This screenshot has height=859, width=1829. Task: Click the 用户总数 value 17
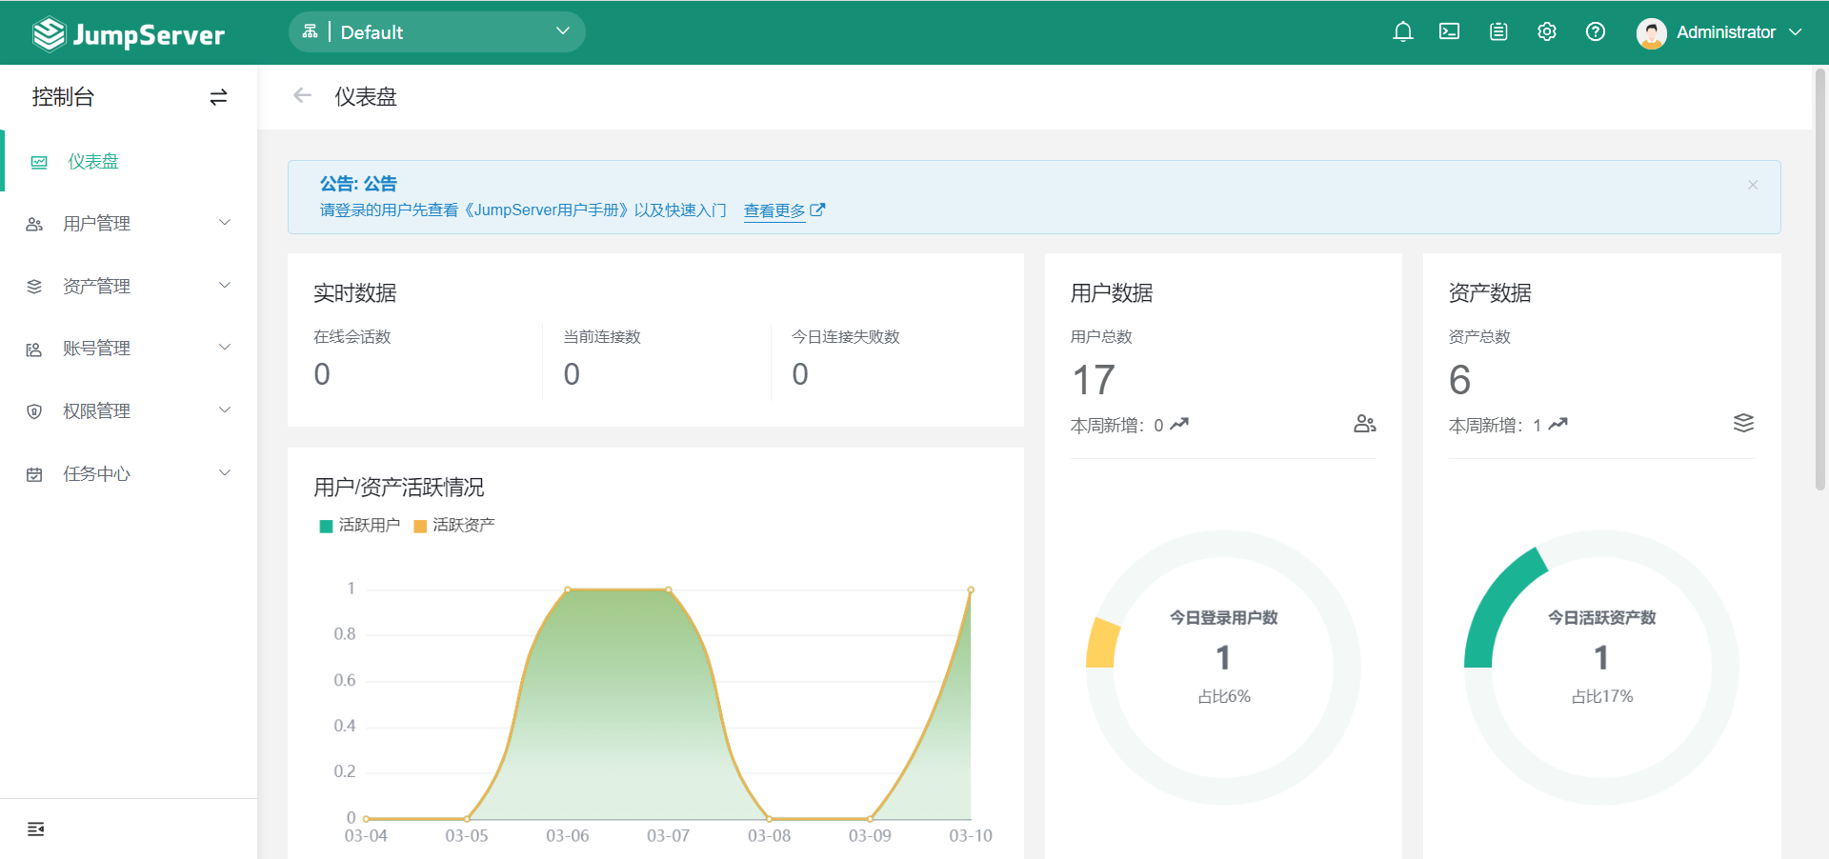pos(1093,381)
